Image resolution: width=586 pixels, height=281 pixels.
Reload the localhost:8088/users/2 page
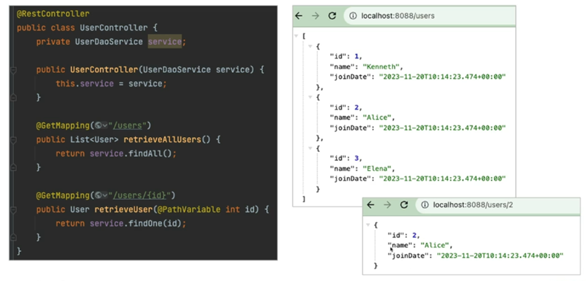pyautogui.click(x=403, y=205)
